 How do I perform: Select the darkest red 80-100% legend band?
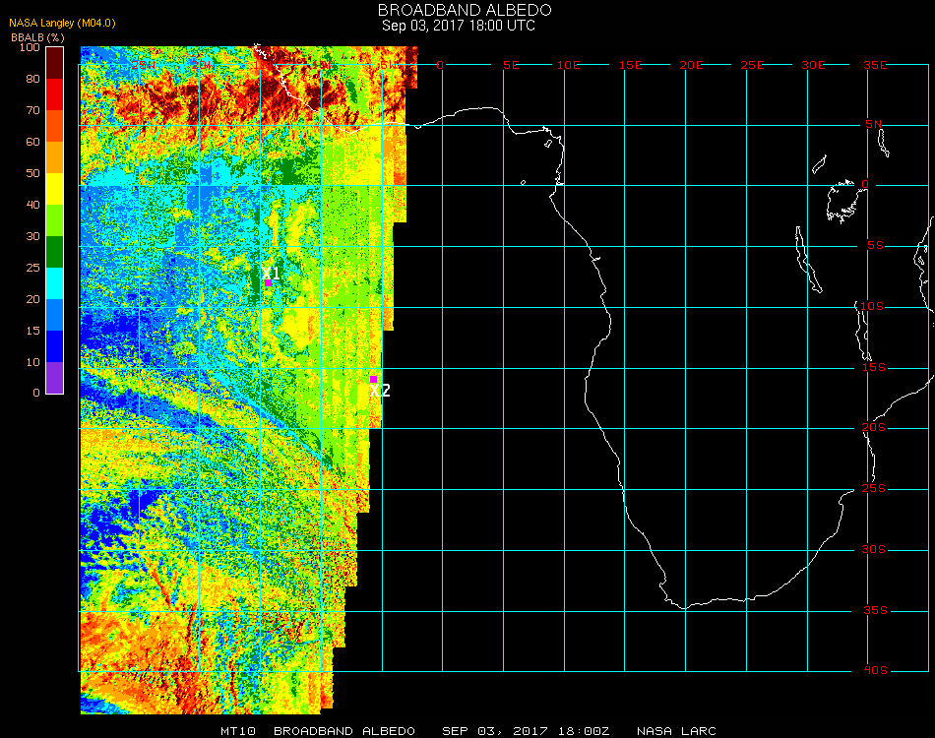pos(55,62)
